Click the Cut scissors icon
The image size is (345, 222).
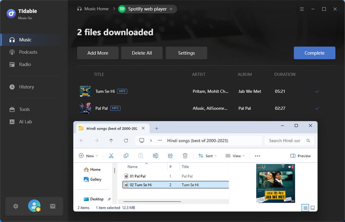point(111,156)
